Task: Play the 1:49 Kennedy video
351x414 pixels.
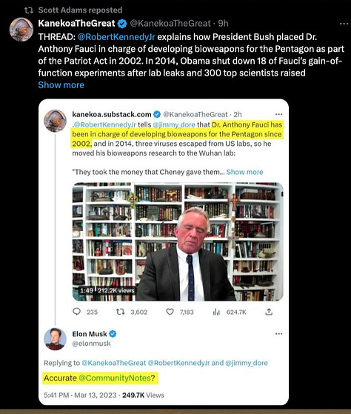Action: pyautogui.click(x=178, y=241)
